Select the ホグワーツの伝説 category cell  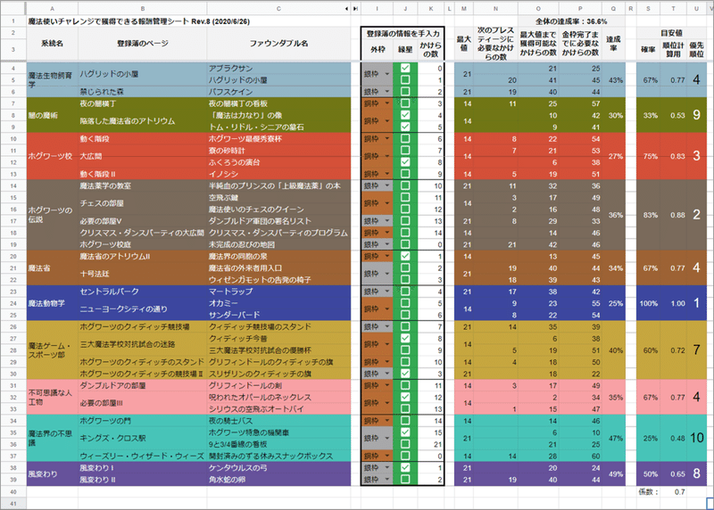coord(53,215)
